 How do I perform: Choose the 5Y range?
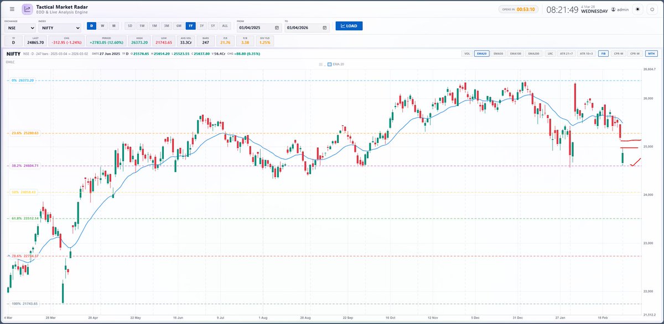[x=213, y=26]
